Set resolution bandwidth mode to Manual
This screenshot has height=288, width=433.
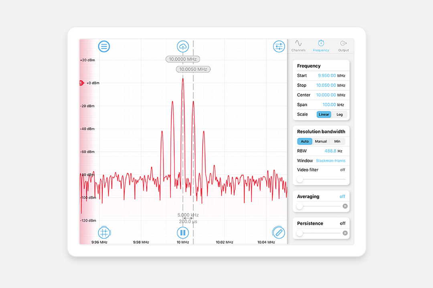point(321,141)
